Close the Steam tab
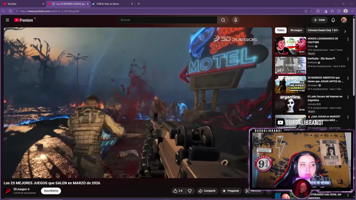Screen dimensions: 356x200 pyautogui.click(x=132, y=4)
